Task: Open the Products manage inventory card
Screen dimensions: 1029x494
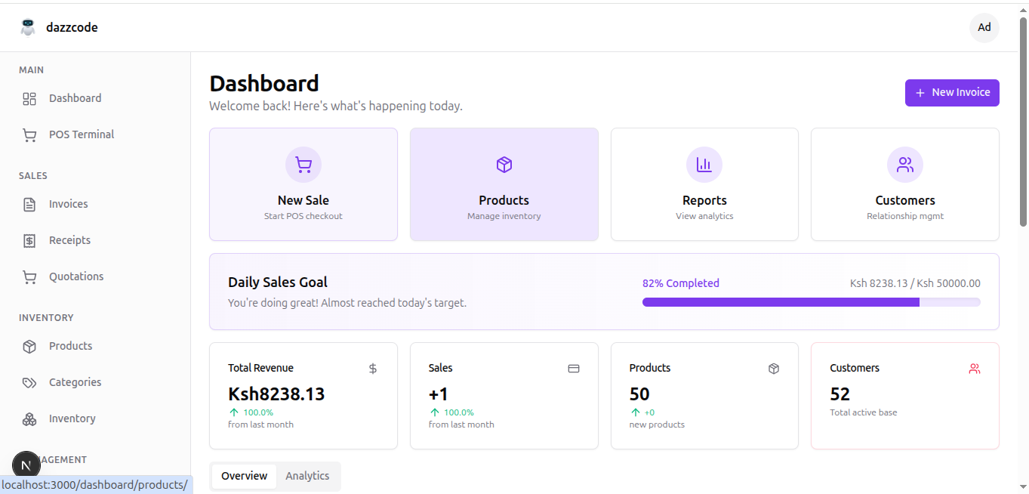Action: pos(504,184)
